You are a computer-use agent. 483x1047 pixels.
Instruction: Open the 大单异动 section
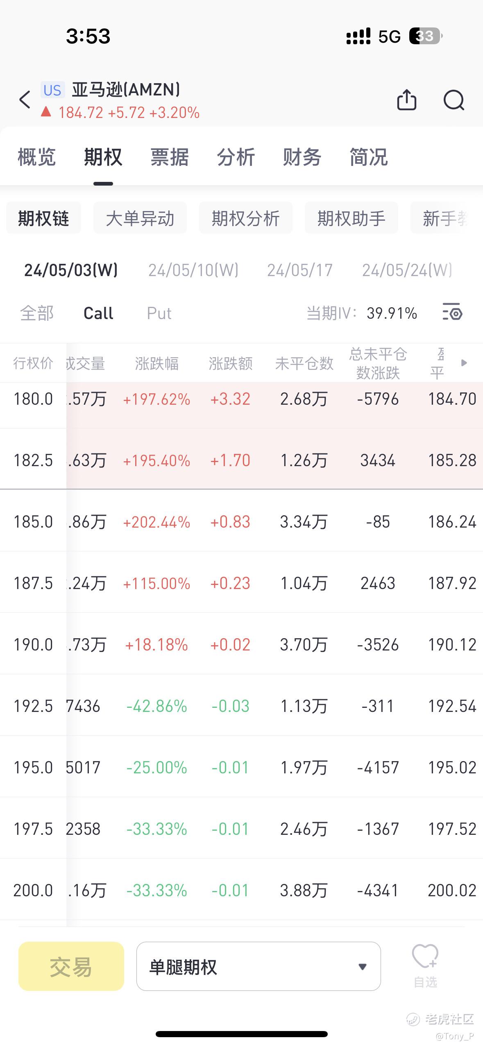(140, 218)
